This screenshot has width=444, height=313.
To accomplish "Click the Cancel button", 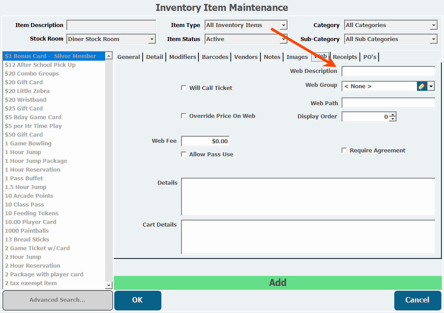I will click(417, 300).
